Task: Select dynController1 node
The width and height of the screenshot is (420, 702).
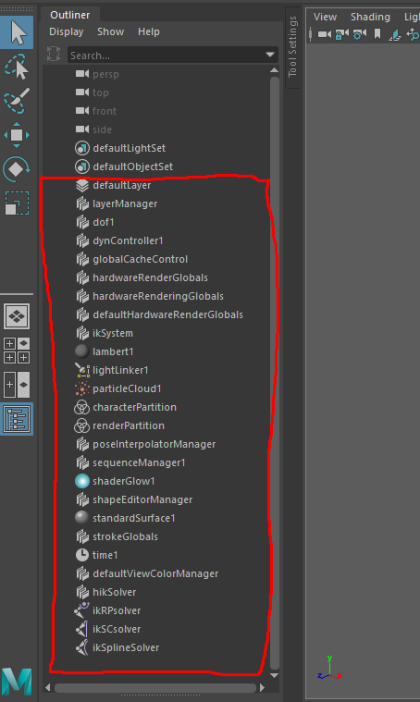Action: [128, 240]
